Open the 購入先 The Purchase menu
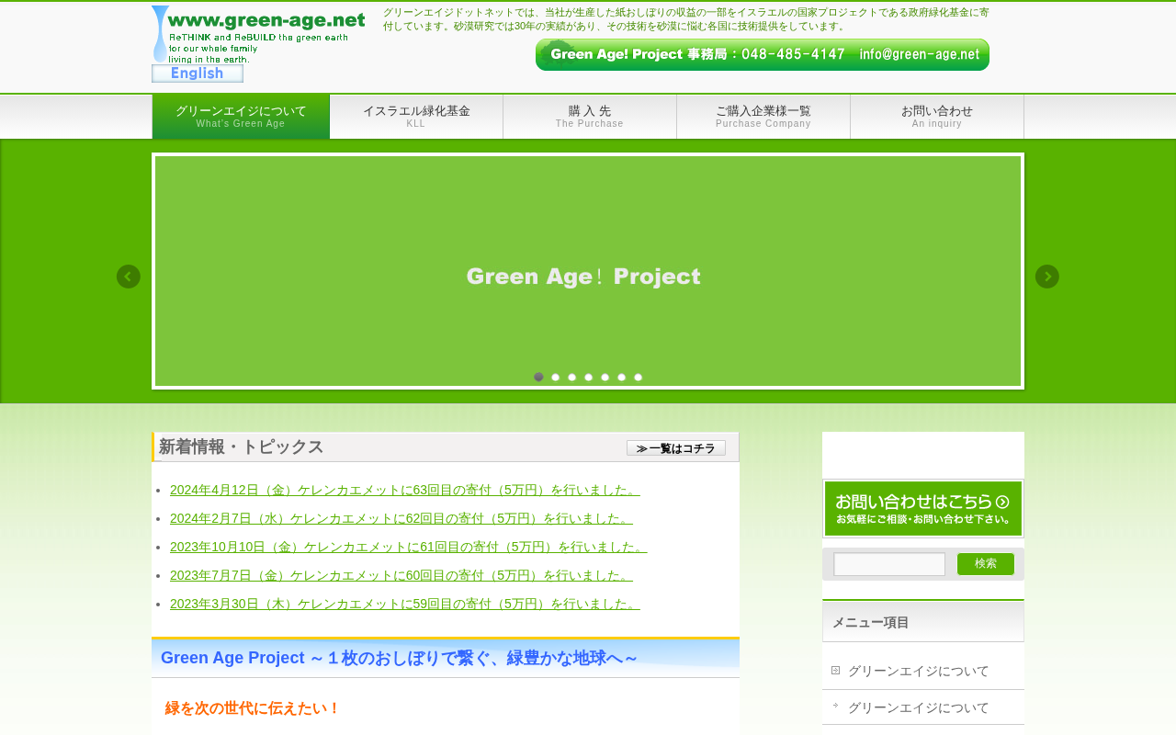Viewport: 1176px width, 735px height. tap(590, 117)
